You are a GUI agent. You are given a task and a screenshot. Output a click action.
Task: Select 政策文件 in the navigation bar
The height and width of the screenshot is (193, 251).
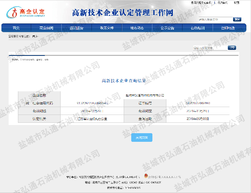(x=107, y=28)
